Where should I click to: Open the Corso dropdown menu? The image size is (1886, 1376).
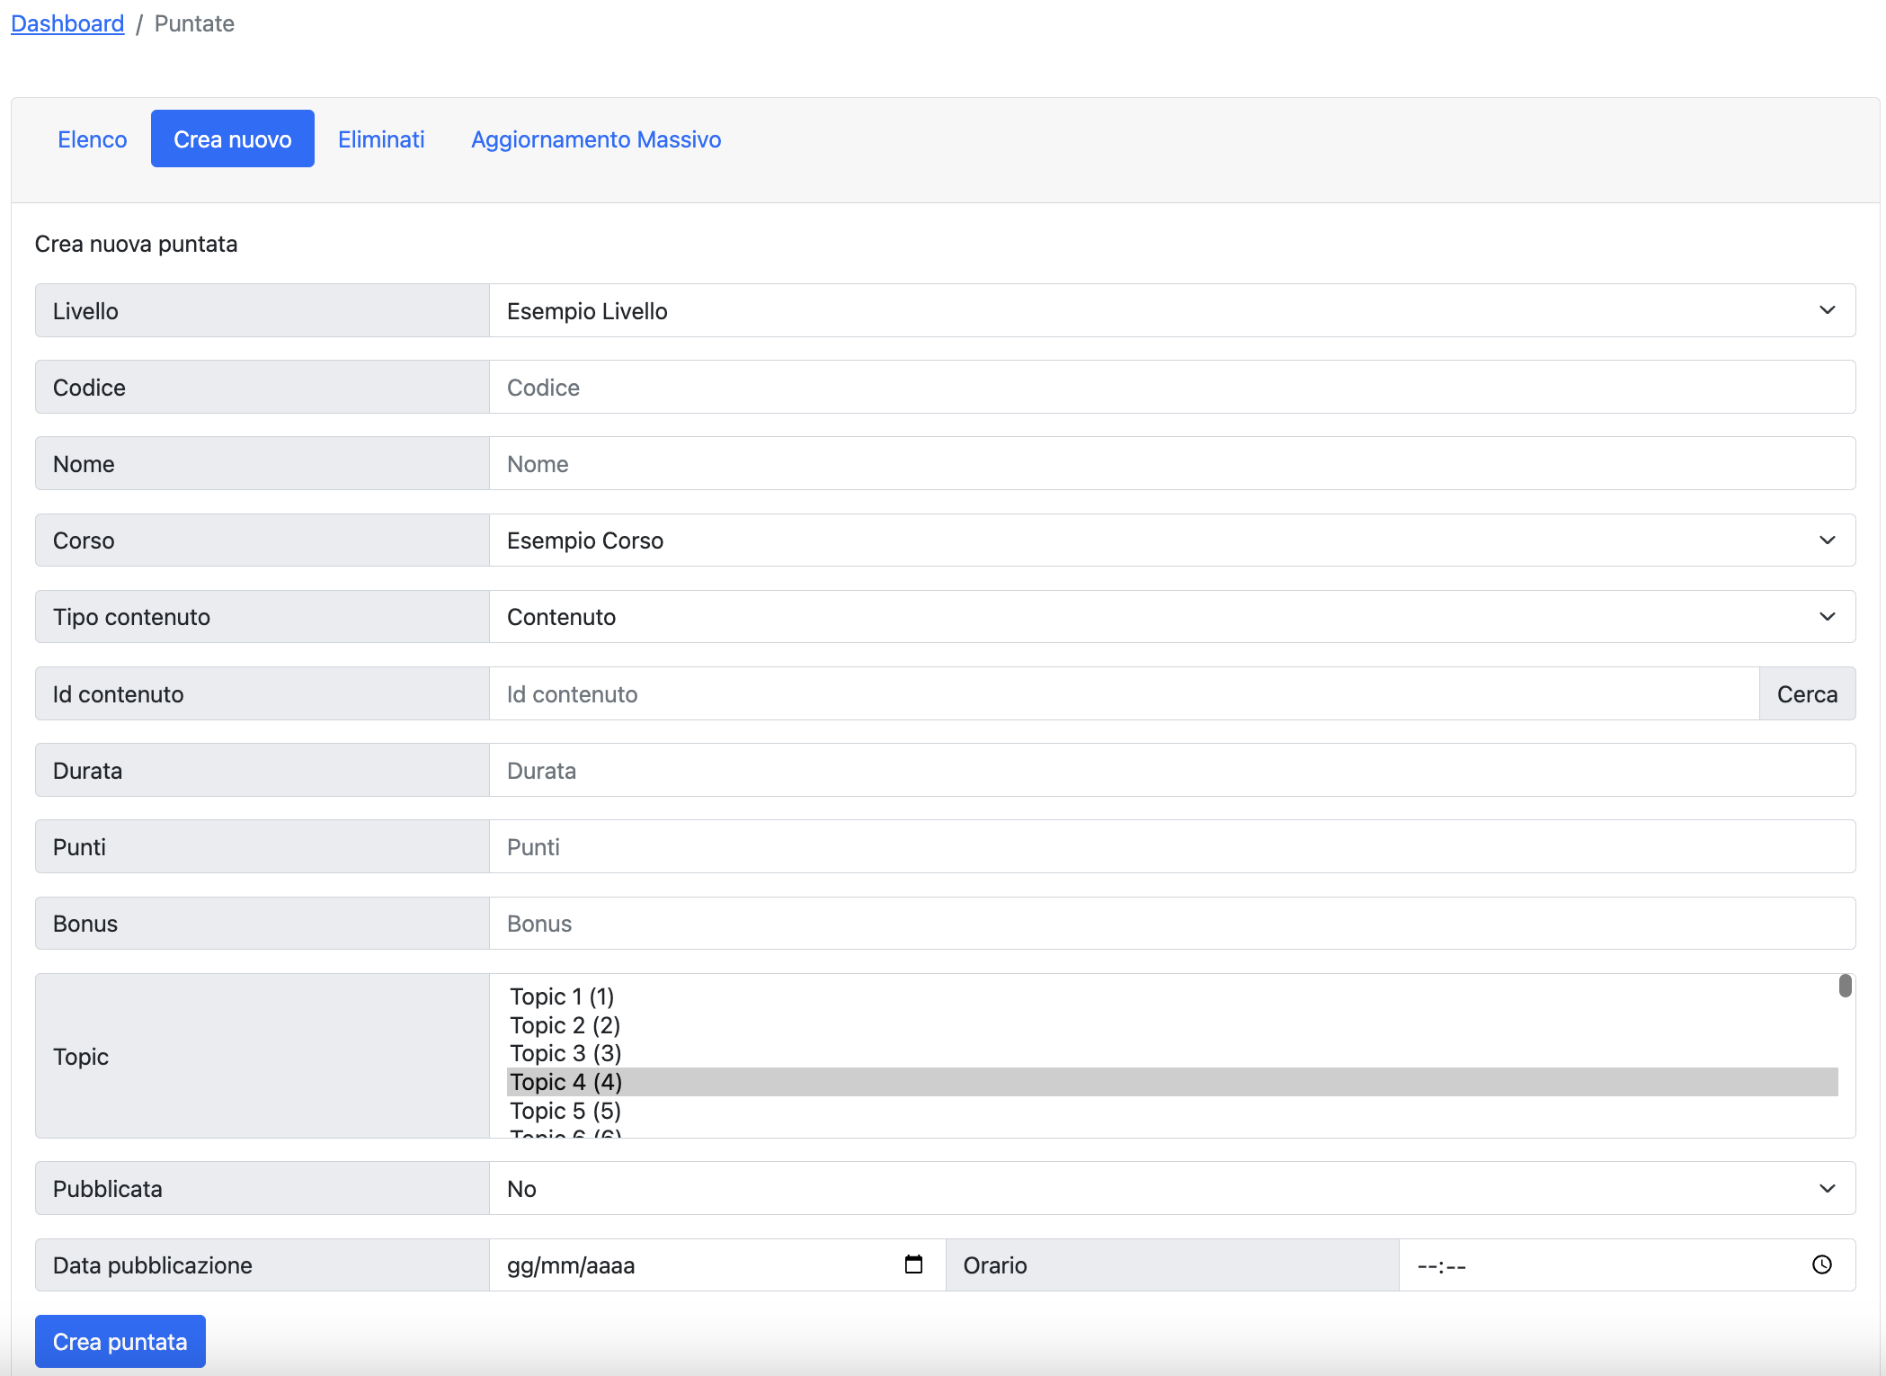coord(1171,540)
